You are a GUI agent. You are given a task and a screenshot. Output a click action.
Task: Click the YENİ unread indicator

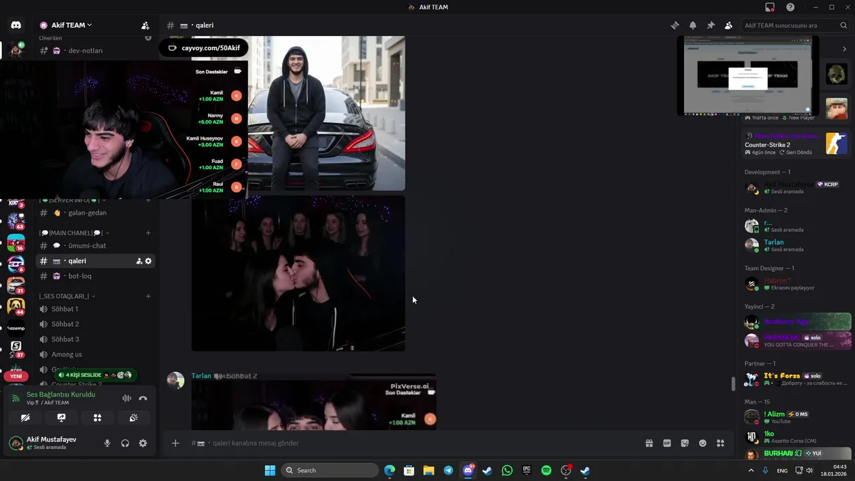tap(16, 376)
